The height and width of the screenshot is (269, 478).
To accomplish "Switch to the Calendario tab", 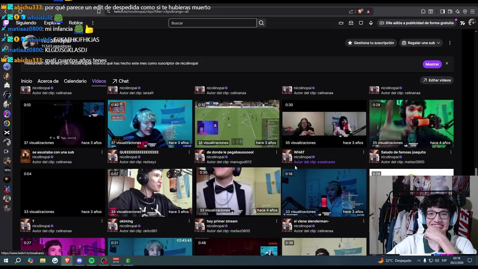I will coord(75,81).
